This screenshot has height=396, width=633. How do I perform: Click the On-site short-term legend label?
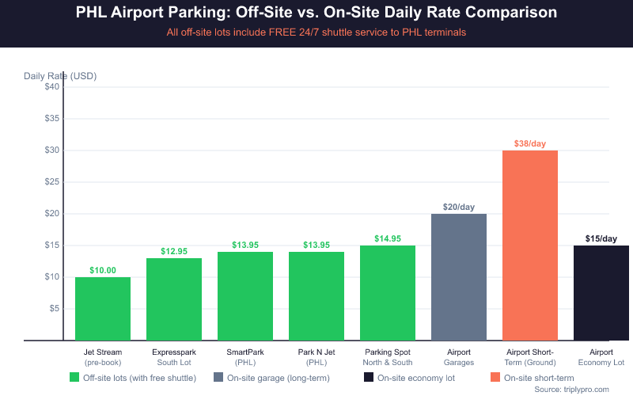540,378
